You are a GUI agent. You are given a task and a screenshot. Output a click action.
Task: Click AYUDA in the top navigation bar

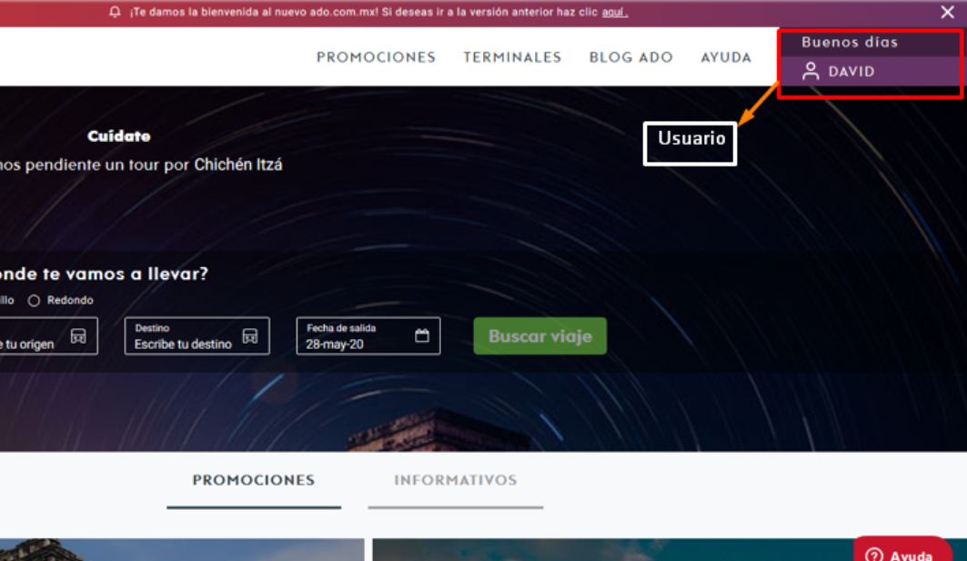point(726,57)
